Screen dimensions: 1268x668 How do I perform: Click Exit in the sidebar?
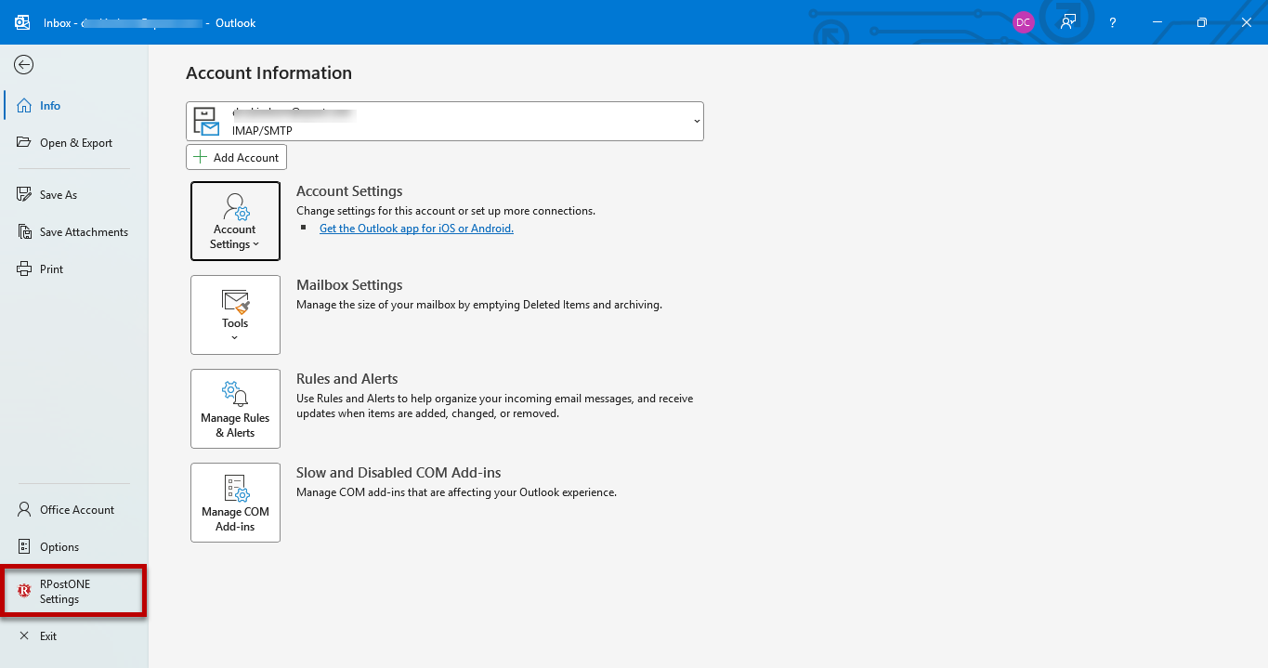[73, 636]
